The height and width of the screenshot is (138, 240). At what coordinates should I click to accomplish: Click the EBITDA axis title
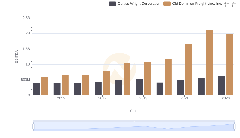click(16, 57)
